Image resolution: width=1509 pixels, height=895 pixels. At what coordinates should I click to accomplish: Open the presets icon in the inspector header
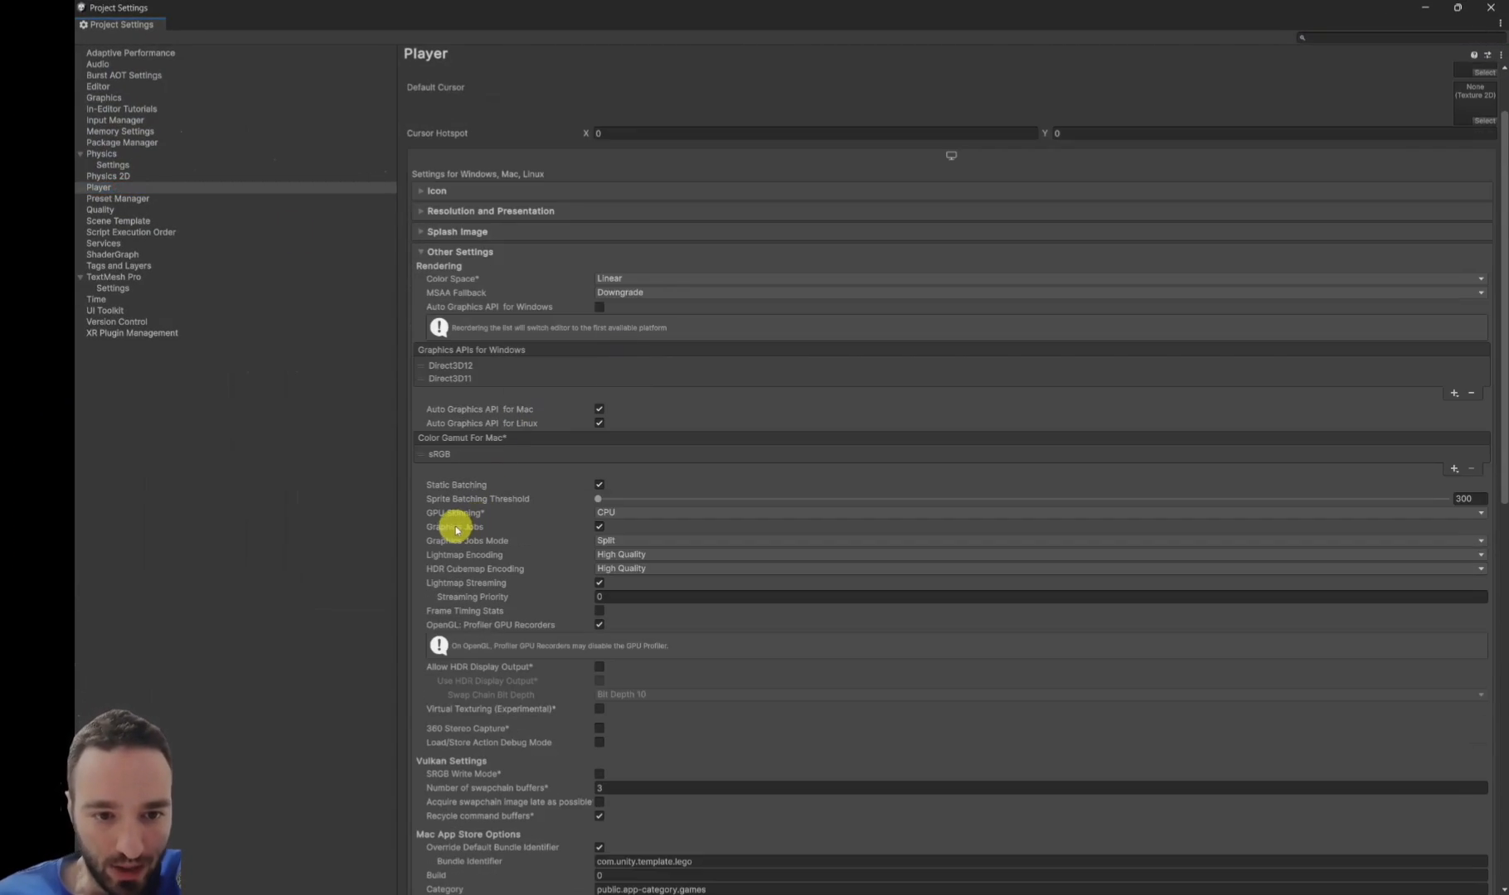1487,55
